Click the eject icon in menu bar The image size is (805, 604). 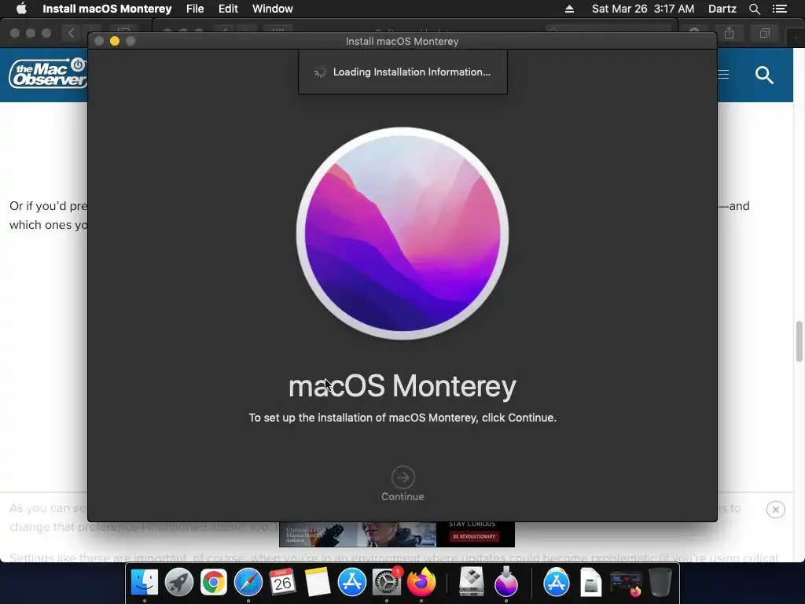569,9
